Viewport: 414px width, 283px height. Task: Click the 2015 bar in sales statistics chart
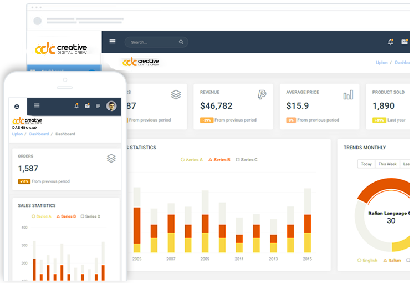coord(308,220)
